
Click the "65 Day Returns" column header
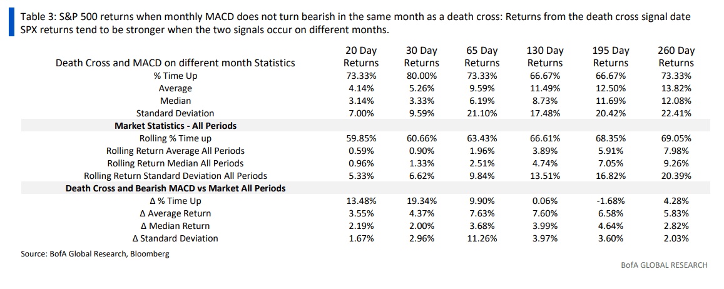[x=482, y=56]
